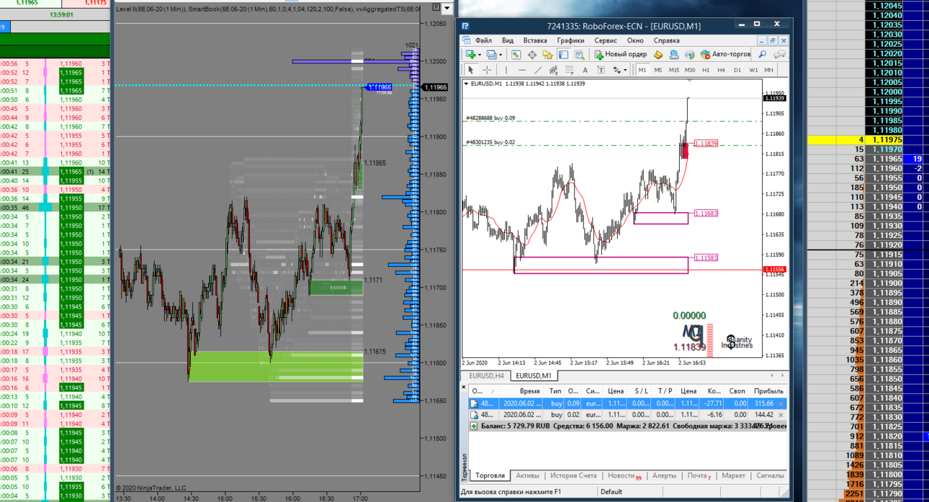
Task: Select the EURUSD,H4 chart tab
Action: (x=486, y=375)
